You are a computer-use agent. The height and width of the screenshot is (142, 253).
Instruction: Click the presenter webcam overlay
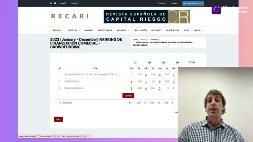pos(215,105)
